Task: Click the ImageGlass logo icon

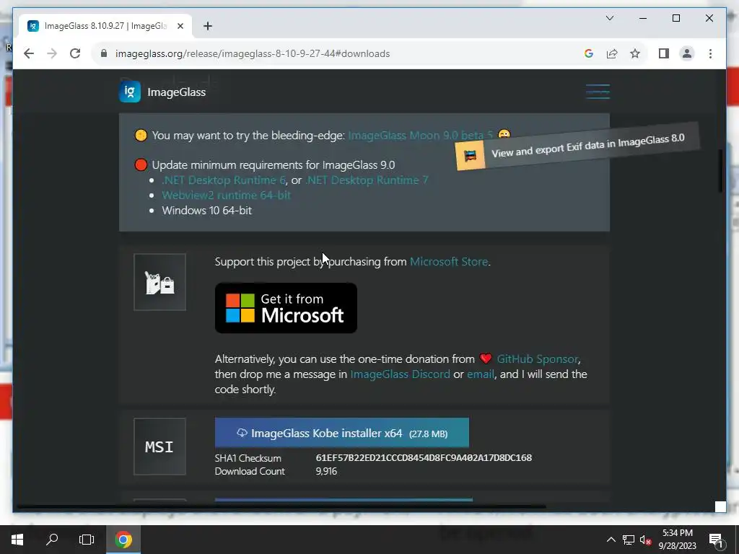Action: (130, 92)
